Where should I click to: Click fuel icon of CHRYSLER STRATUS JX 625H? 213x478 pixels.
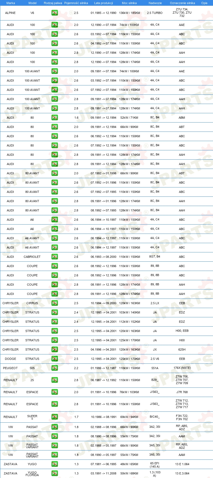pos(55,349)
